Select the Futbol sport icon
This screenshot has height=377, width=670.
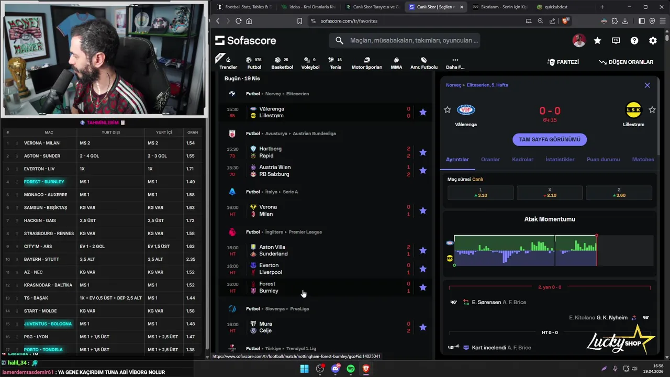254,63
